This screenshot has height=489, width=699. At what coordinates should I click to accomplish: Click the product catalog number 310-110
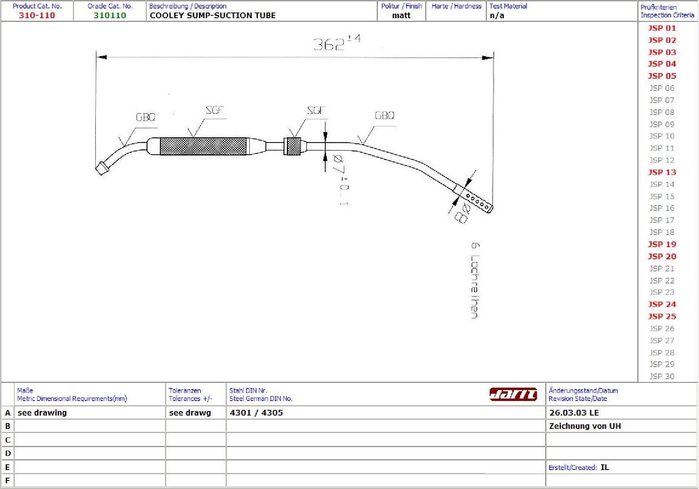coord(37,15)
